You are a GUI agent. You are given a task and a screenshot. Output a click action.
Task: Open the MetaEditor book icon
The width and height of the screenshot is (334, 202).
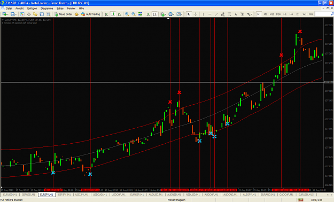[x=76, y=14]
